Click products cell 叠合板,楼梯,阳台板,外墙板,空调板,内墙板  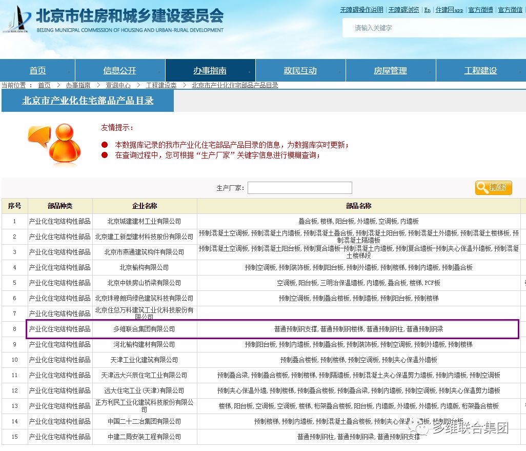click(358, 221)
